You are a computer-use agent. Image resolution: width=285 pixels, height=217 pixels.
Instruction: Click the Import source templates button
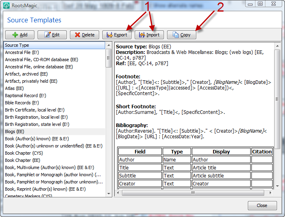coord(149,35)
